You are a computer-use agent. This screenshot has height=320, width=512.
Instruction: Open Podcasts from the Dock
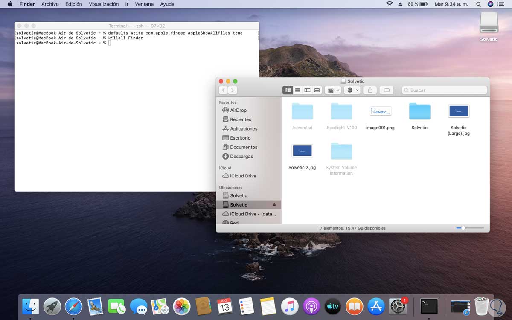[311, 306]
